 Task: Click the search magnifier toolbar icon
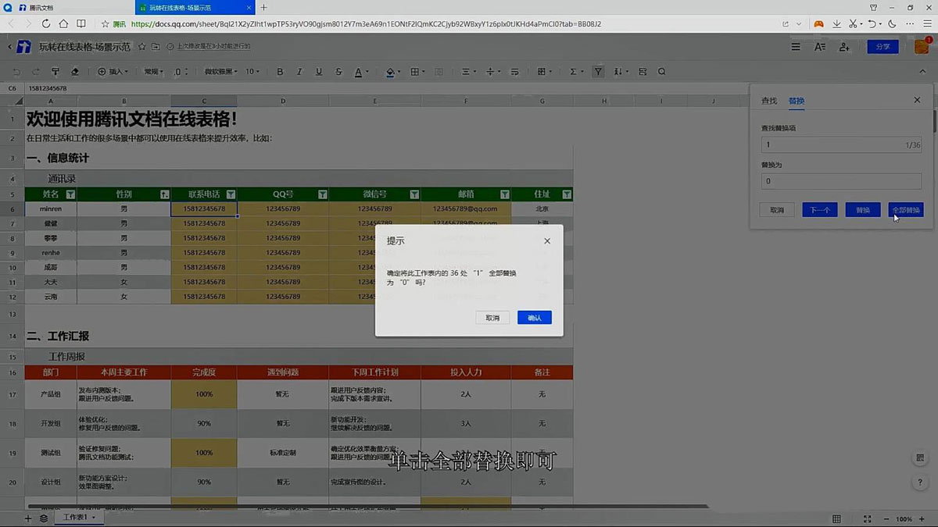coord(662,72)
